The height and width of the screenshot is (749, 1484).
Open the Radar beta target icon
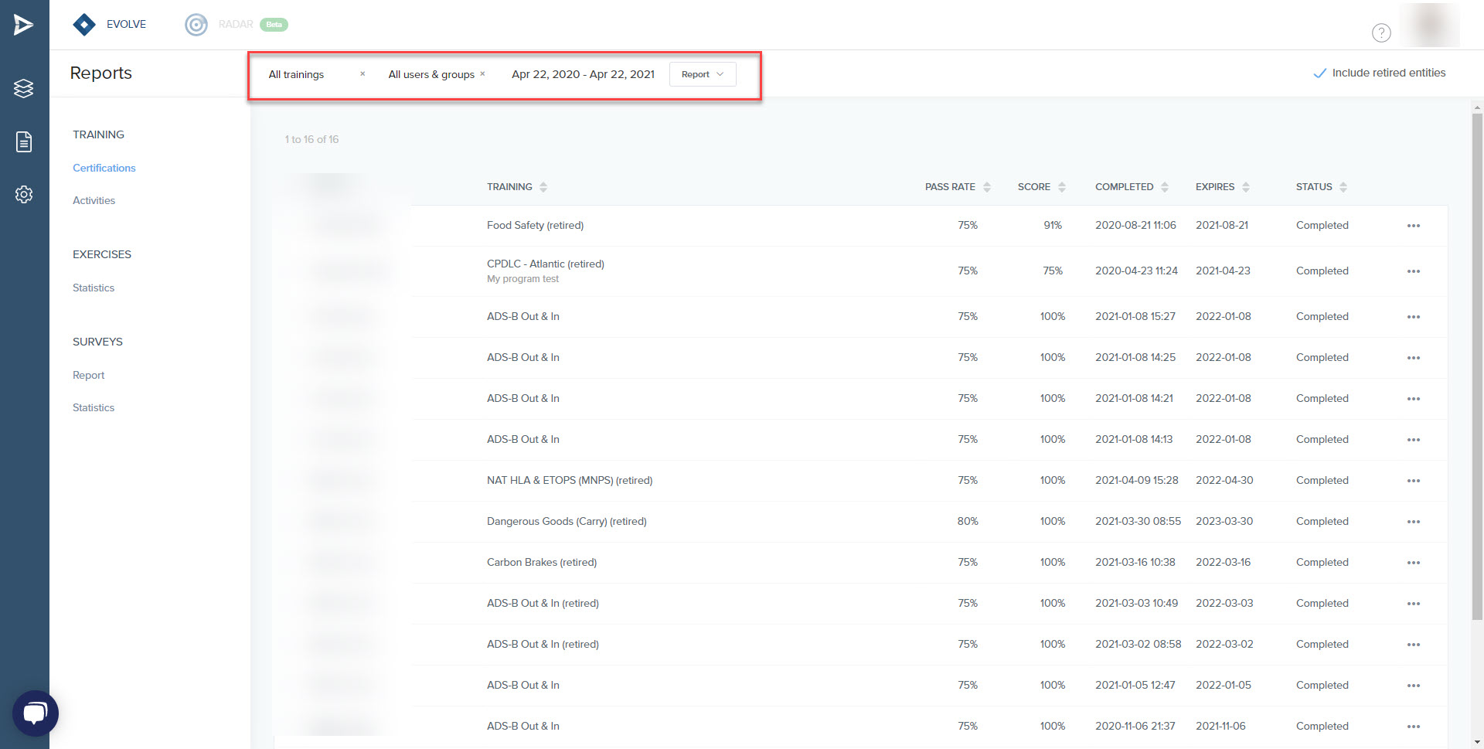pyautogui.click(x=196, y=25)
